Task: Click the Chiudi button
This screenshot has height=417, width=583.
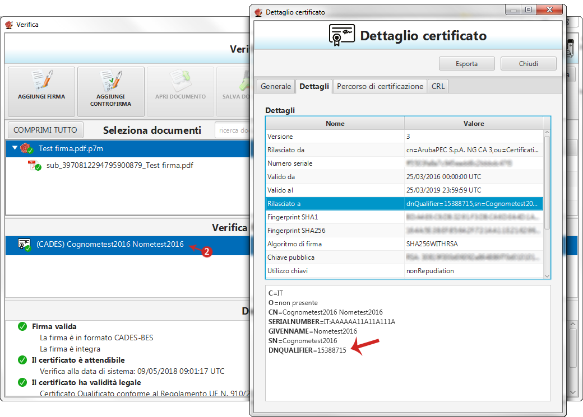Action: pyautogui.click(x=528, y=63)
